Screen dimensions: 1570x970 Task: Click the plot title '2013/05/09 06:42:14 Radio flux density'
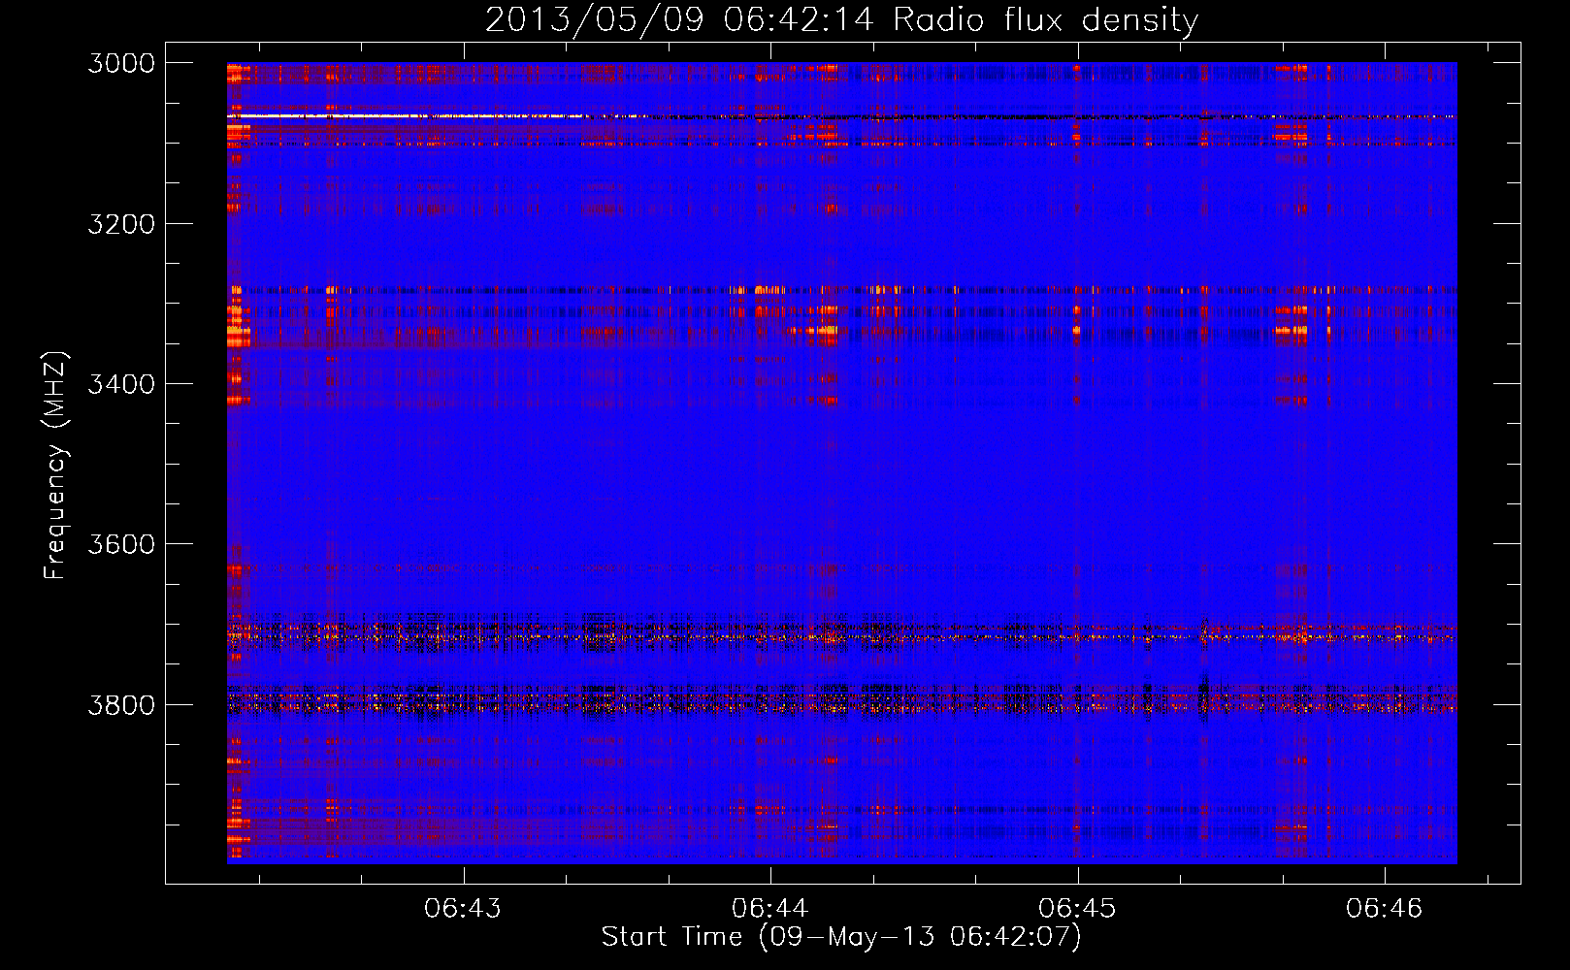pos(841,20)
